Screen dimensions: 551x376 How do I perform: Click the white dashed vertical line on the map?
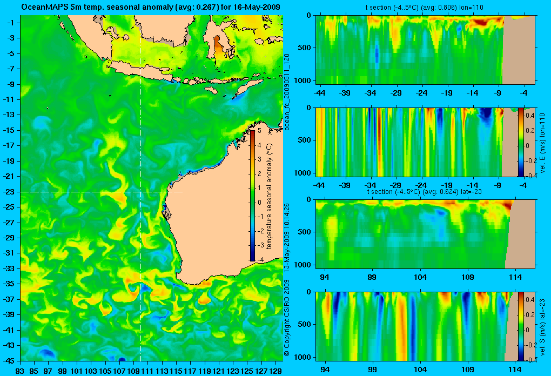[140, 188]
